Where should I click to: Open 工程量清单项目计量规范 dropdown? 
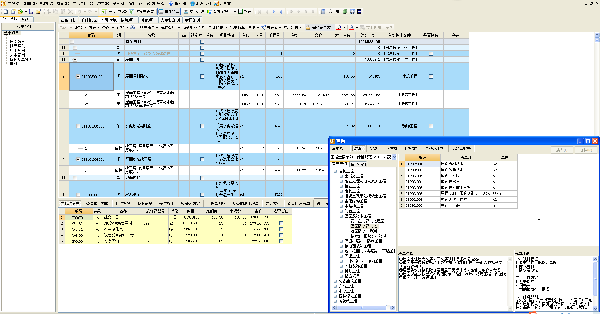tap(394, 157)
